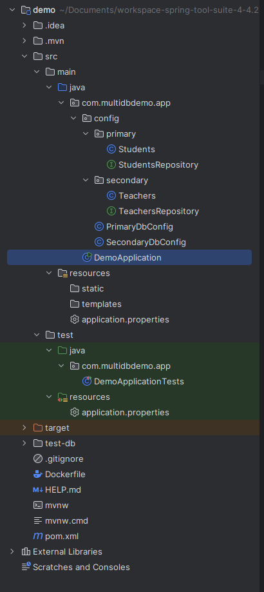This screenshot has width=264, height=592.
Task: Click the DemoApplication runnable class icon
Action: click(87, 257)
